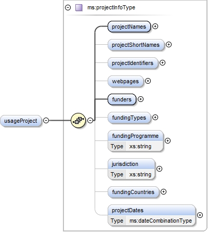Click the sequence compositor icon
Image resolution: width=208 pixels, height=232 pixels.
pyautogui.click(x=79, y=120)
